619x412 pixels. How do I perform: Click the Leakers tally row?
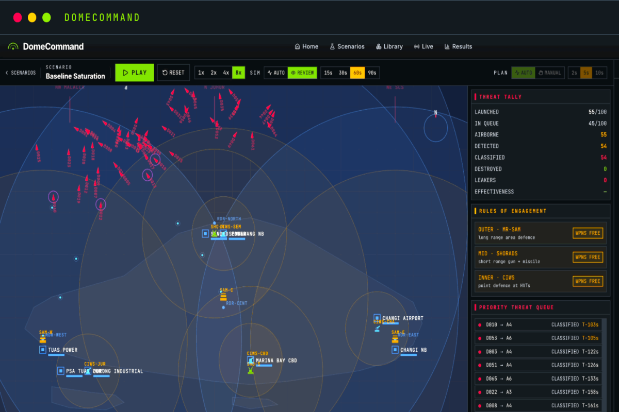click(540, 180)
